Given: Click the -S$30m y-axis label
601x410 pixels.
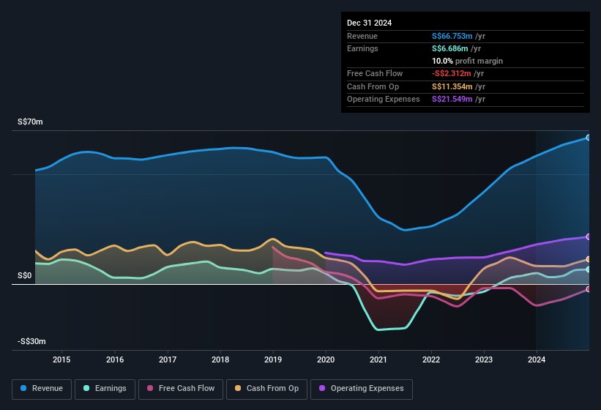Looking at the screenshot, I should coord(31,342).
